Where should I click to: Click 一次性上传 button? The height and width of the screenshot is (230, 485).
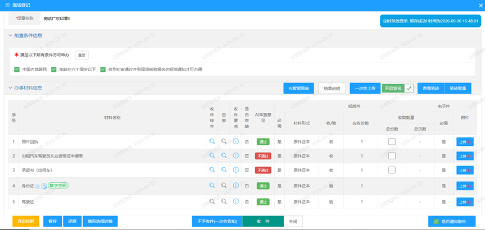365,88
